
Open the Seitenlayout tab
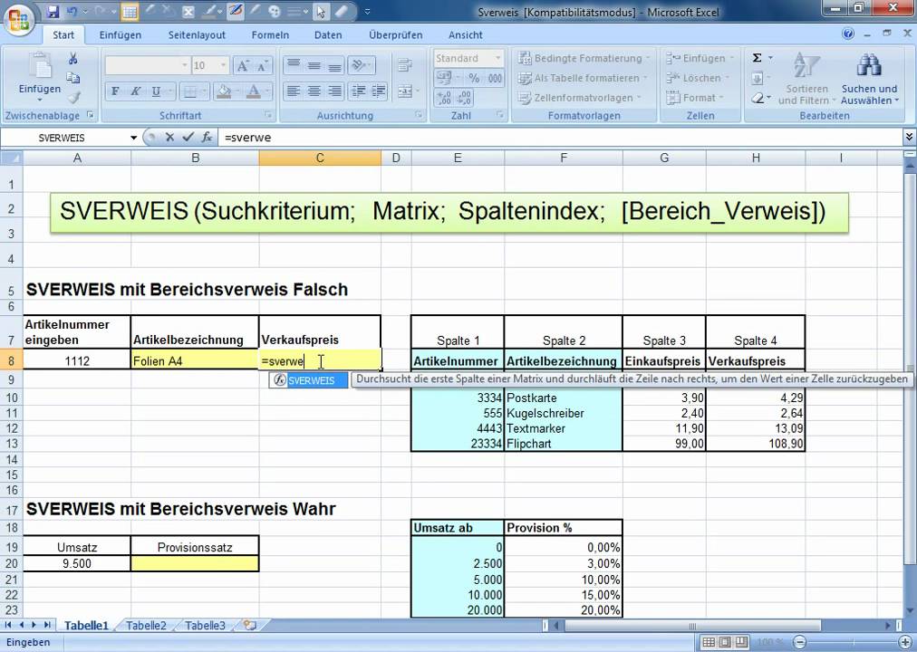pyautogui.click(x=197, y=35)
